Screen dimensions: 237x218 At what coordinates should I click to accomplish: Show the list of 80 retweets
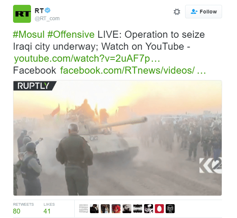coord(23,209)
